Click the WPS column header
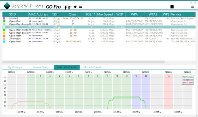 pos(166,14)
